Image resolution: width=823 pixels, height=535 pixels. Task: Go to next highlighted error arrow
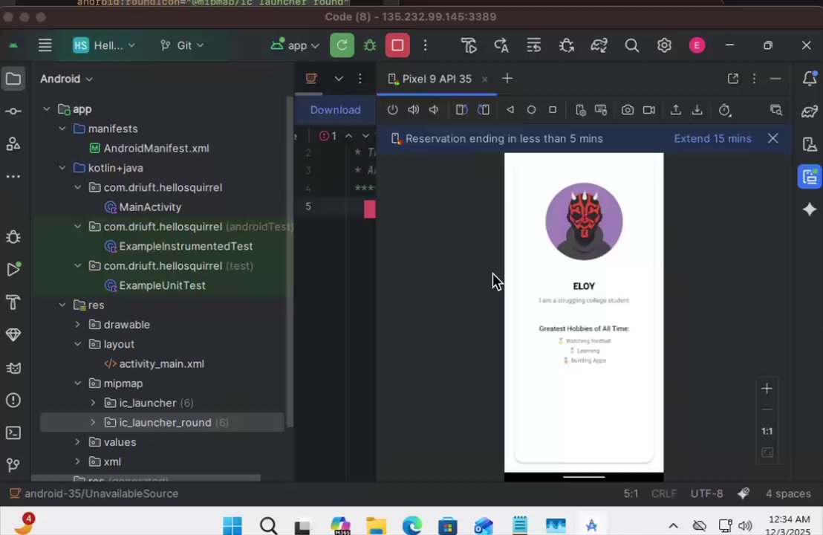[366, 136]
